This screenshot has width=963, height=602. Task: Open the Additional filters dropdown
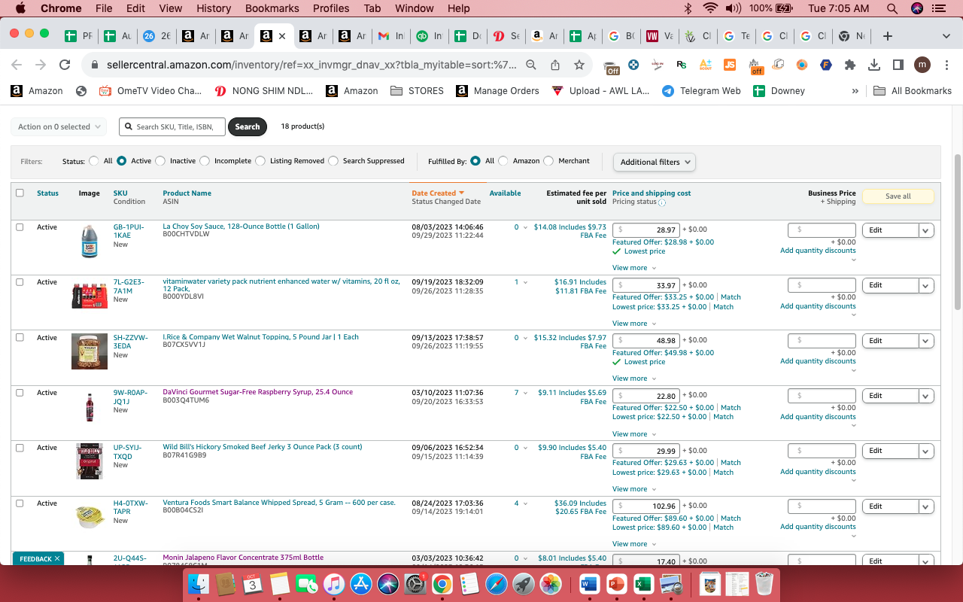[655, 162]
